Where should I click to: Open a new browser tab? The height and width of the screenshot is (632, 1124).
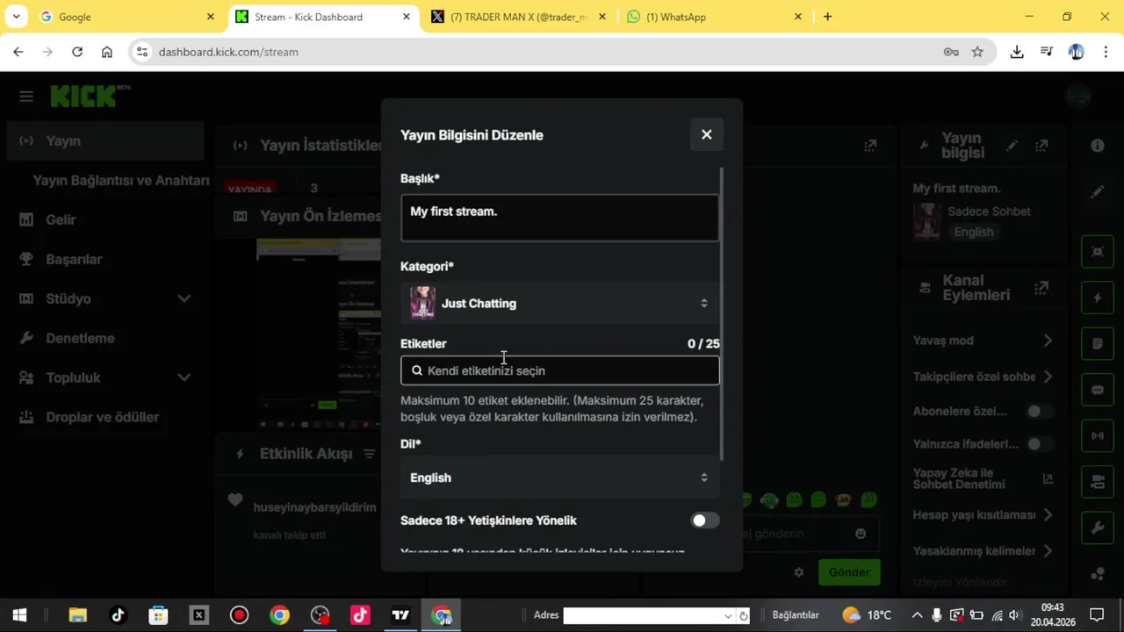[827, 17]
